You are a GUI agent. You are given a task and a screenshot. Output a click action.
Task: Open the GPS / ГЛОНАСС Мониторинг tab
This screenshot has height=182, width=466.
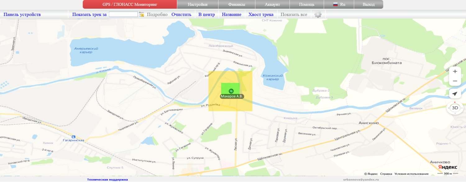130,4
